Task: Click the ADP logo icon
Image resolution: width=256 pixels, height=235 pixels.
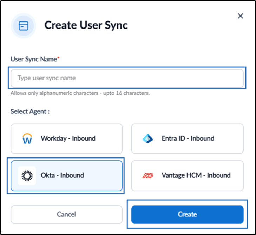Action: (x=148, y=175)
